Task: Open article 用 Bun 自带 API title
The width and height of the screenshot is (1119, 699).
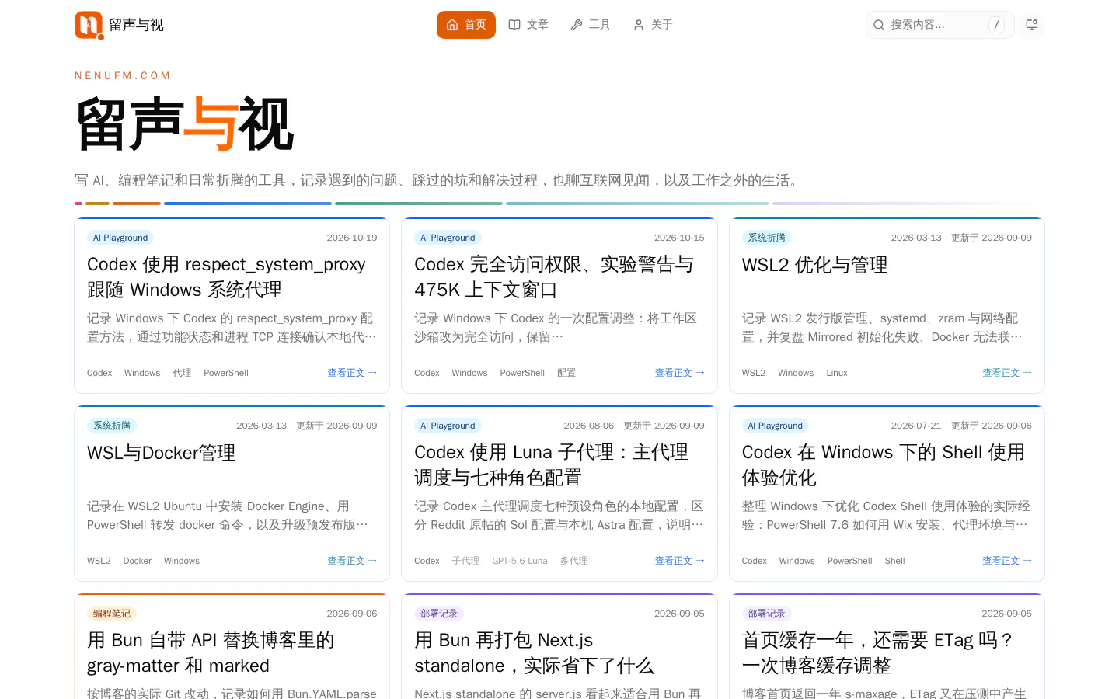Action: tap(211, 652)
